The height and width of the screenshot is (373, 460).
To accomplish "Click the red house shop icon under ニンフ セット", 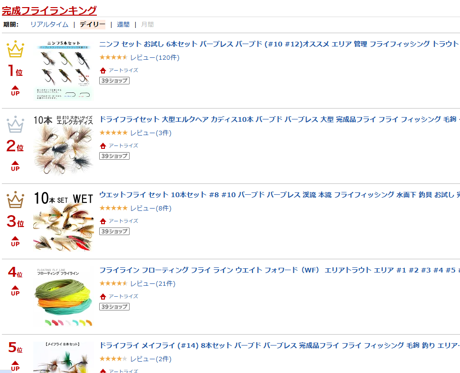I will 103,70.
